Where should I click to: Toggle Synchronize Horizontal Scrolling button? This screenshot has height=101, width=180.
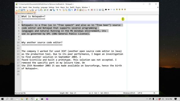66,10
